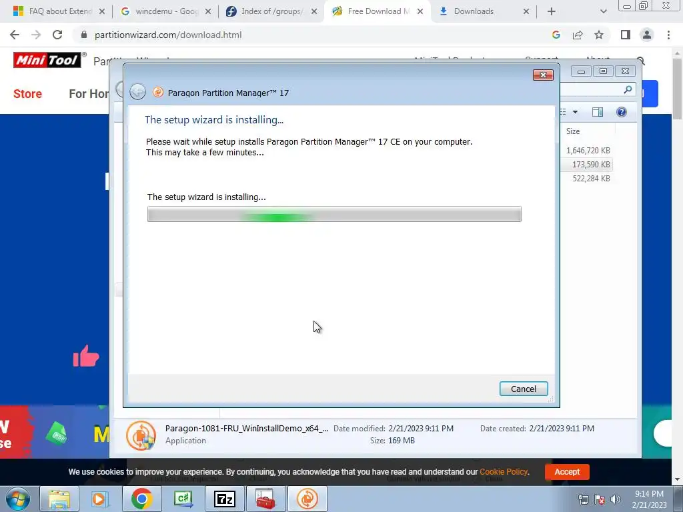Select the file sized 1,646,720 KB
This screenshot has height=512, width=683.
pos(588,150)
